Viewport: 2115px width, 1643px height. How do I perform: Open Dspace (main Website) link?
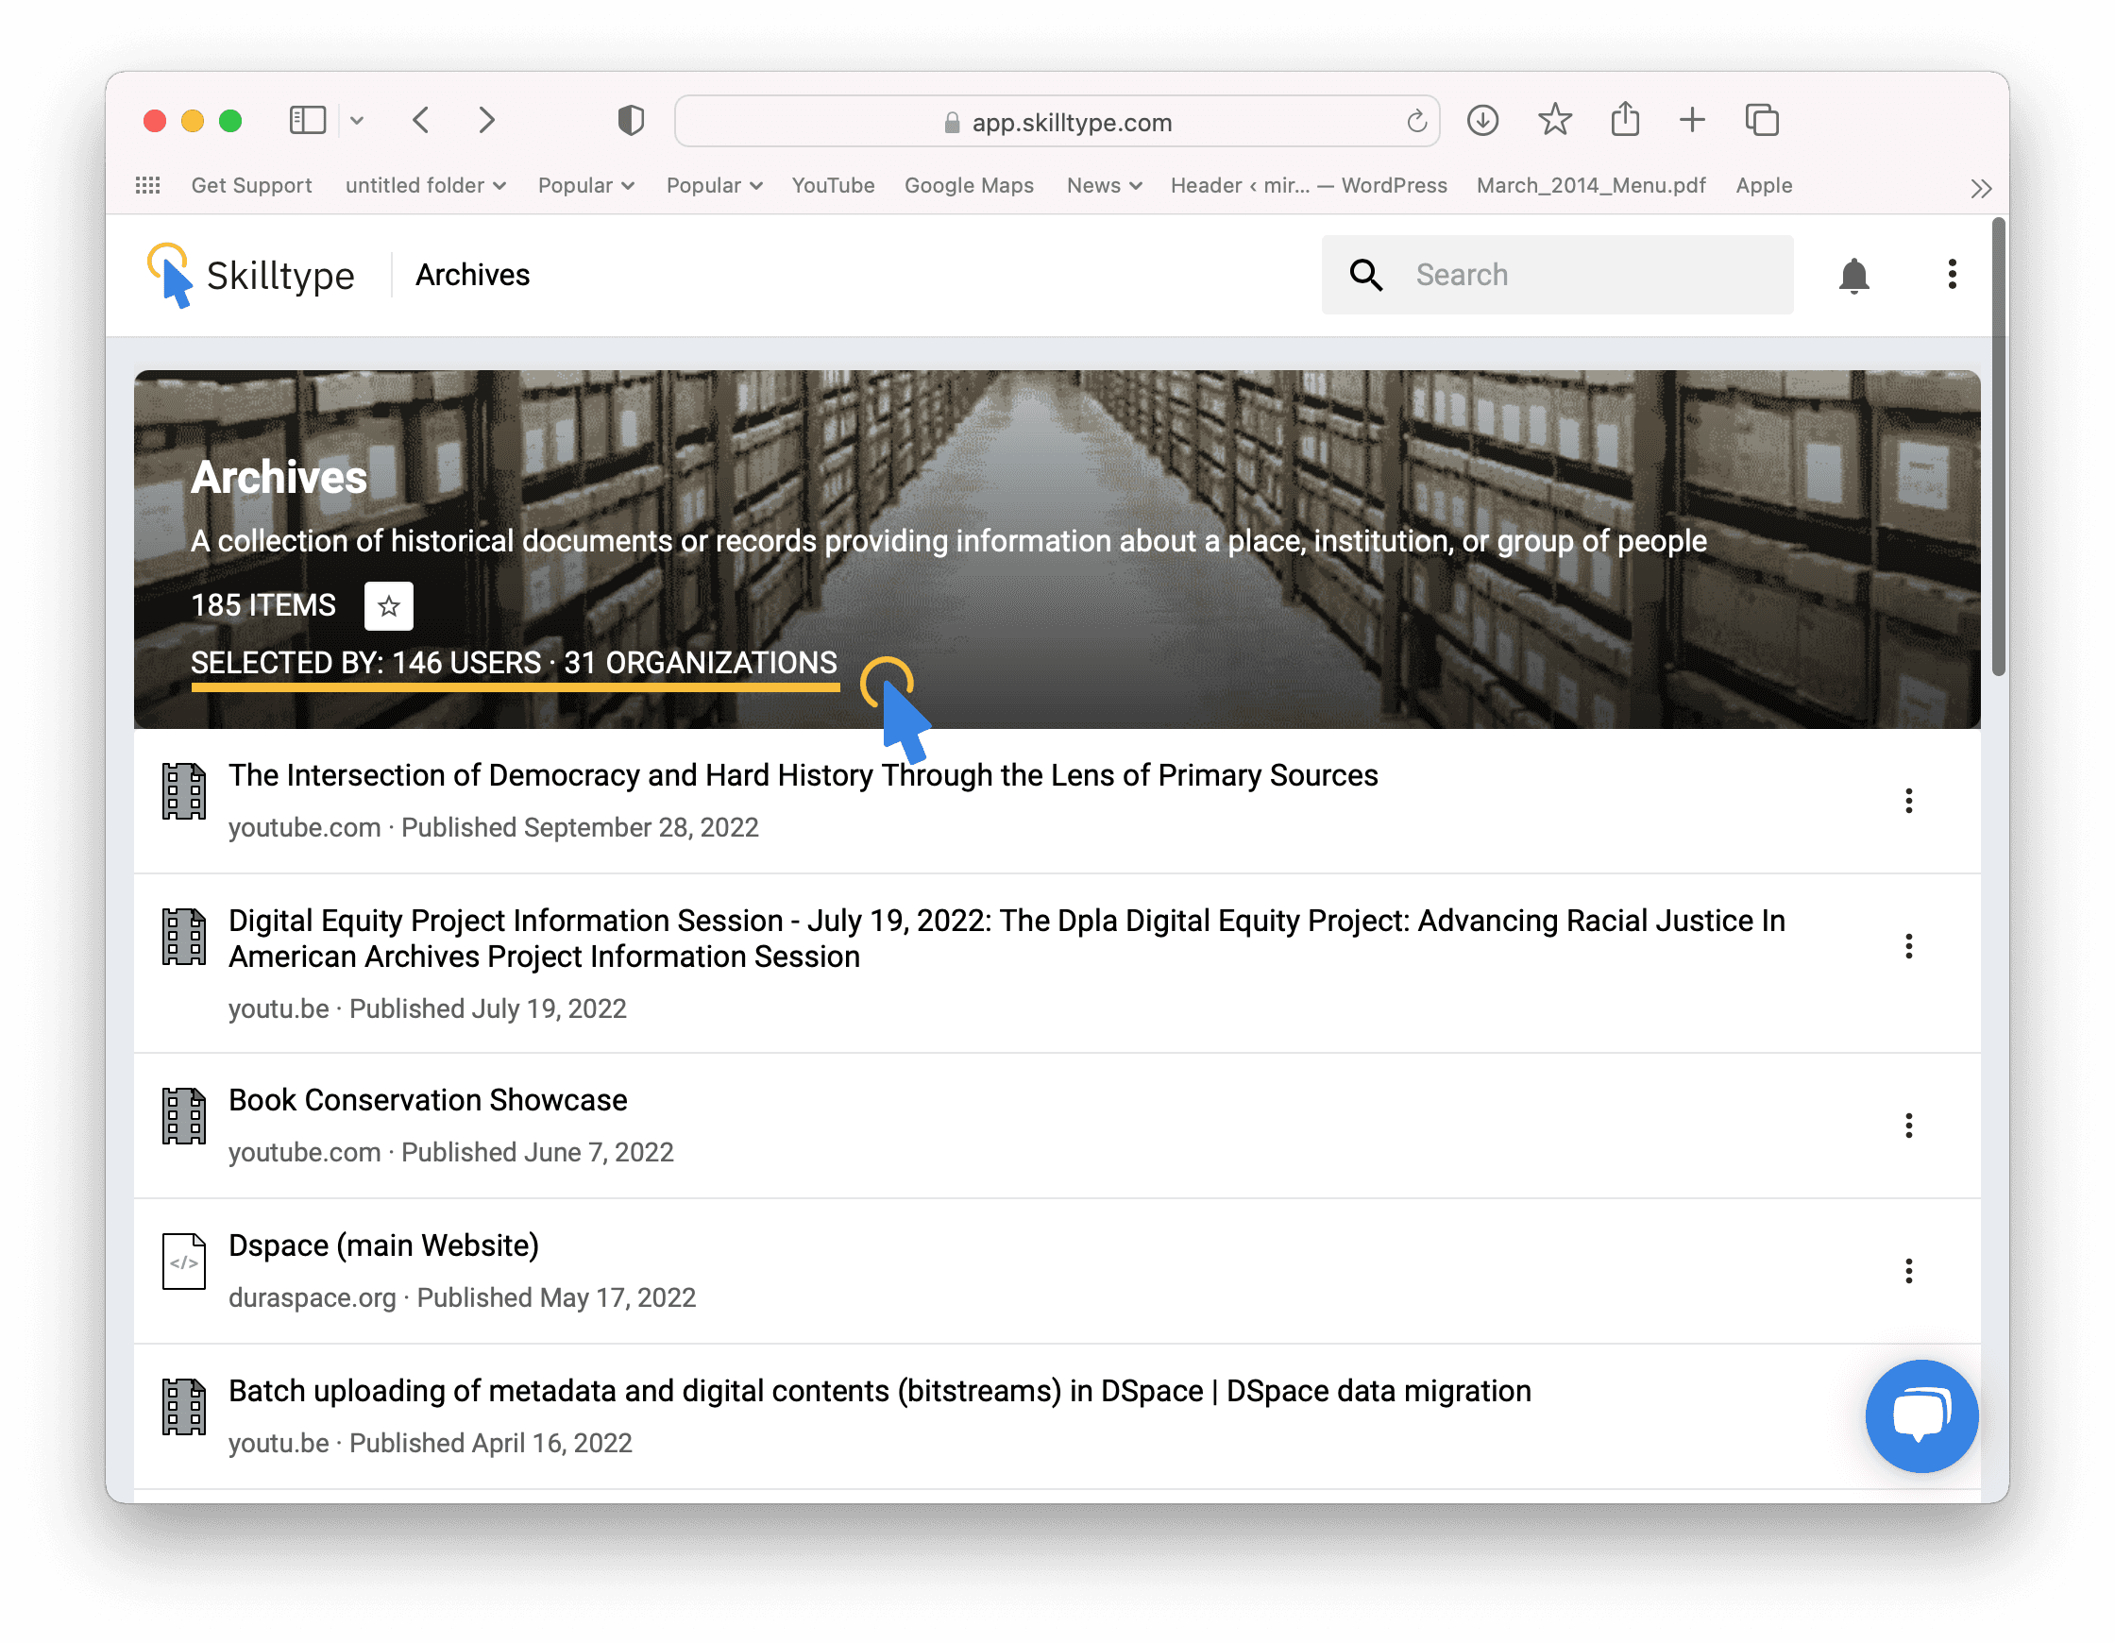pos(383,1245)
